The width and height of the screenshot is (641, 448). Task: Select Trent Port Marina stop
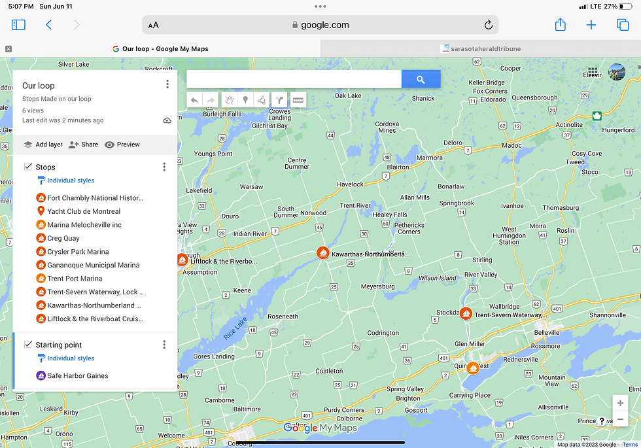point(95,279)
